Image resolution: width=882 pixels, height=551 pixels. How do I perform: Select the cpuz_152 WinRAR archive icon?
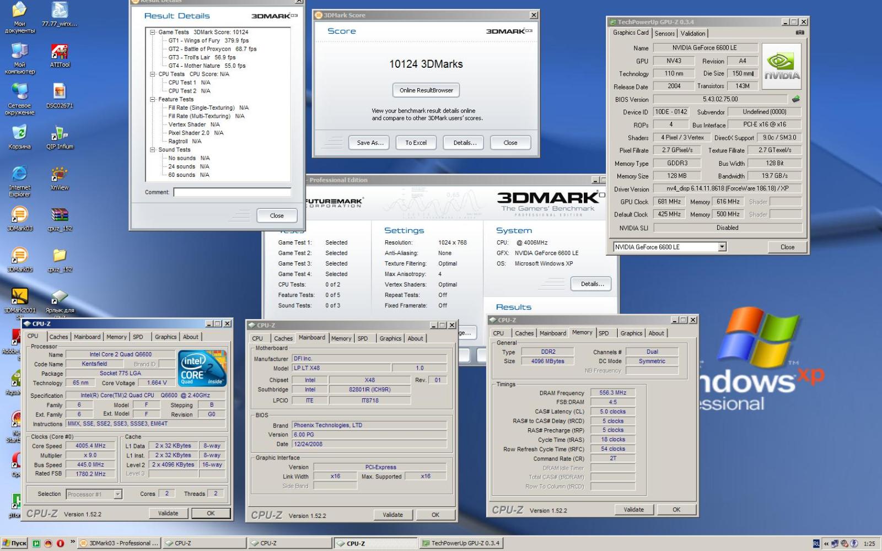point(60,219)
